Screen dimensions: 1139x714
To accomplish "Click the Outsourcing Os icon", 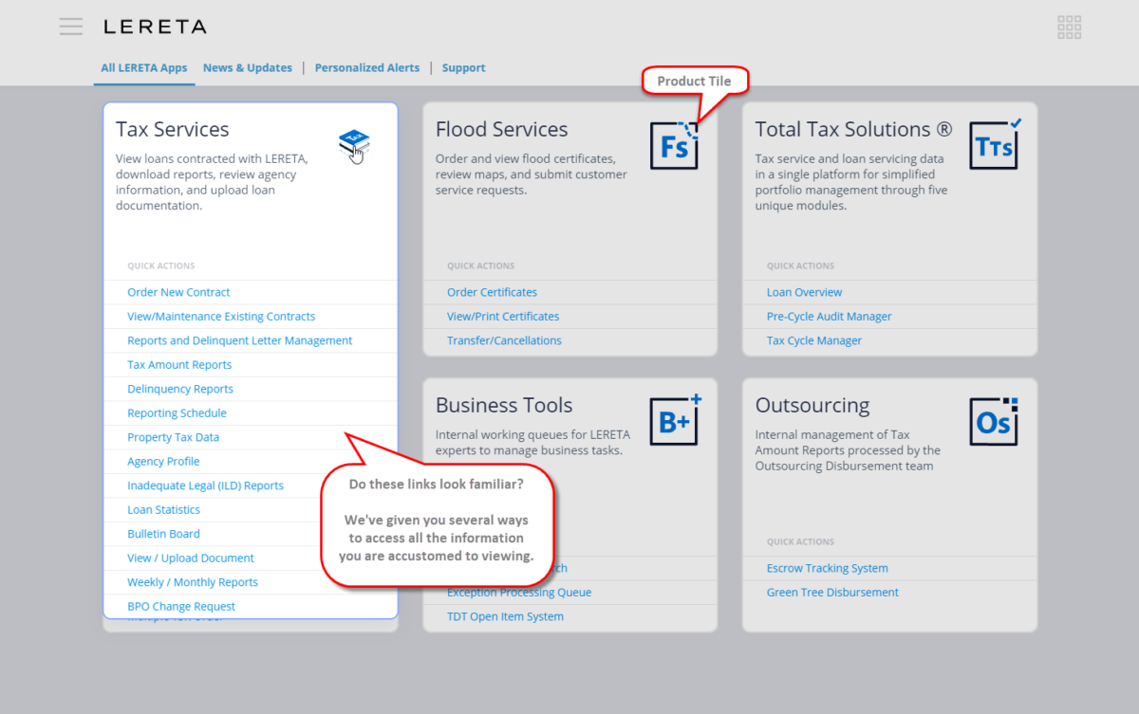I will [994, 421].
